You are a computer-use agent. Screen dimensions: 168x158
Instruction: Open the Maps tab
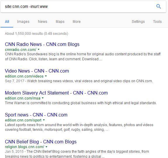pyautogui.click(x=60, y=22)
